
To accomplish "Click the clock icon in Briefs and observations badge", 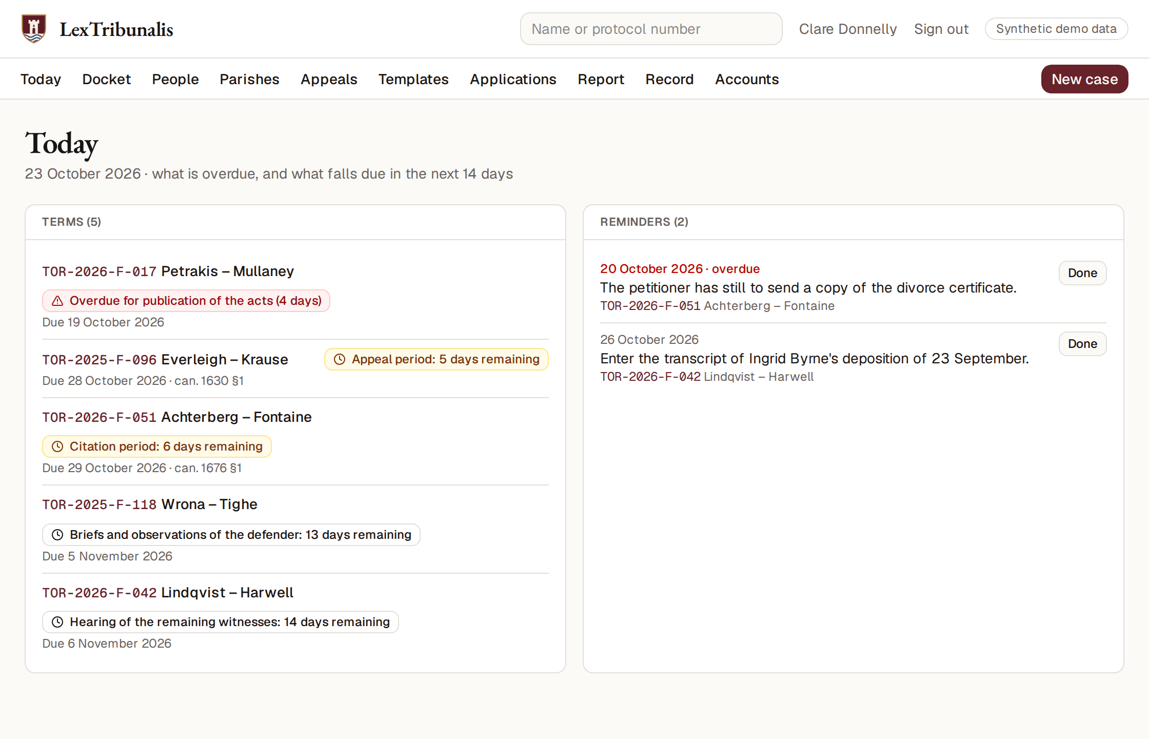I will tap(57, 535).
